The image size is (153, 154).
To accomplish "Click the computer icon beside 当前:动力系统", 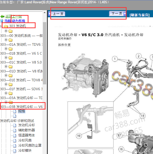I will point(2,21).
